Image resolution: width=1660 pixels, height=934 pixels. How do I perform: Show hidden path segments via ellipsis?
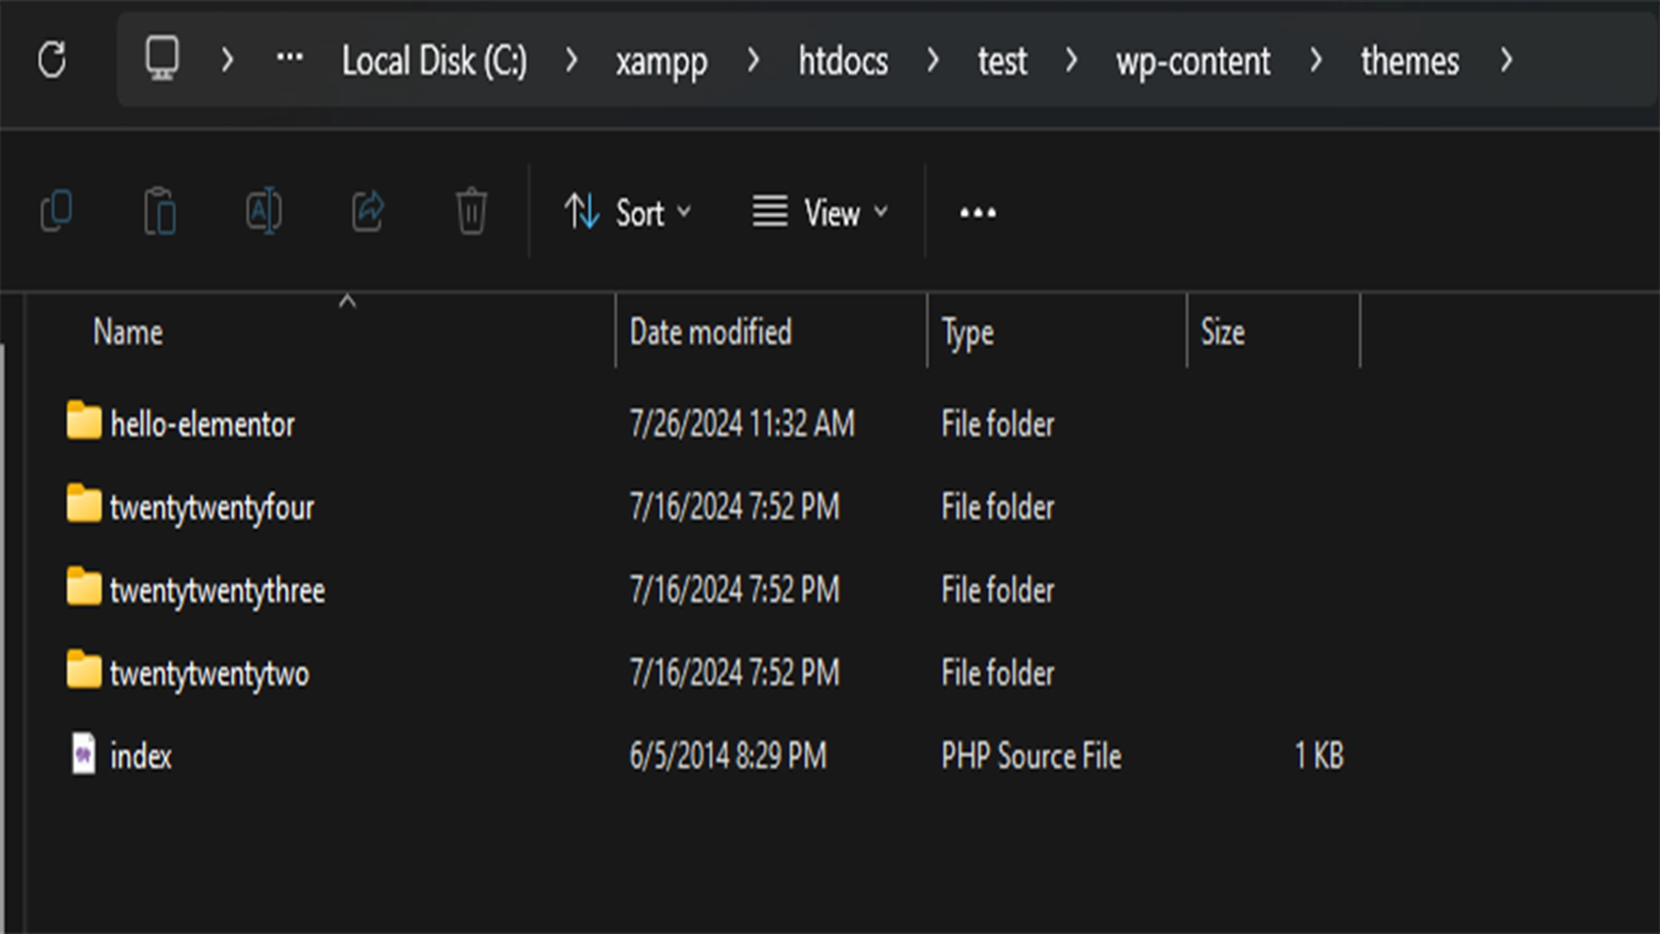(x=290, y=59)
